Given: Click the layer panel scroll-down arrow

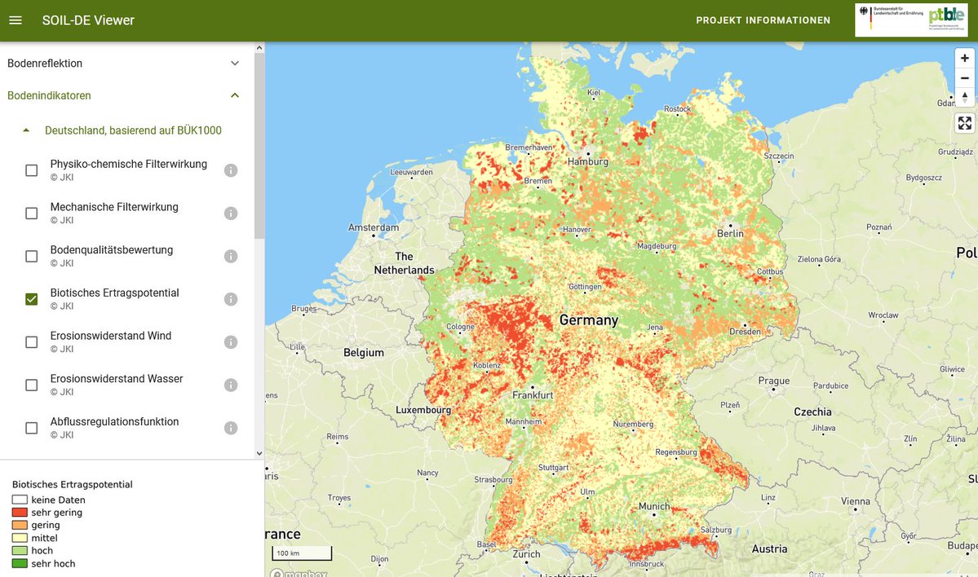Looking at the screenshot, I should [x=259, y=454].
